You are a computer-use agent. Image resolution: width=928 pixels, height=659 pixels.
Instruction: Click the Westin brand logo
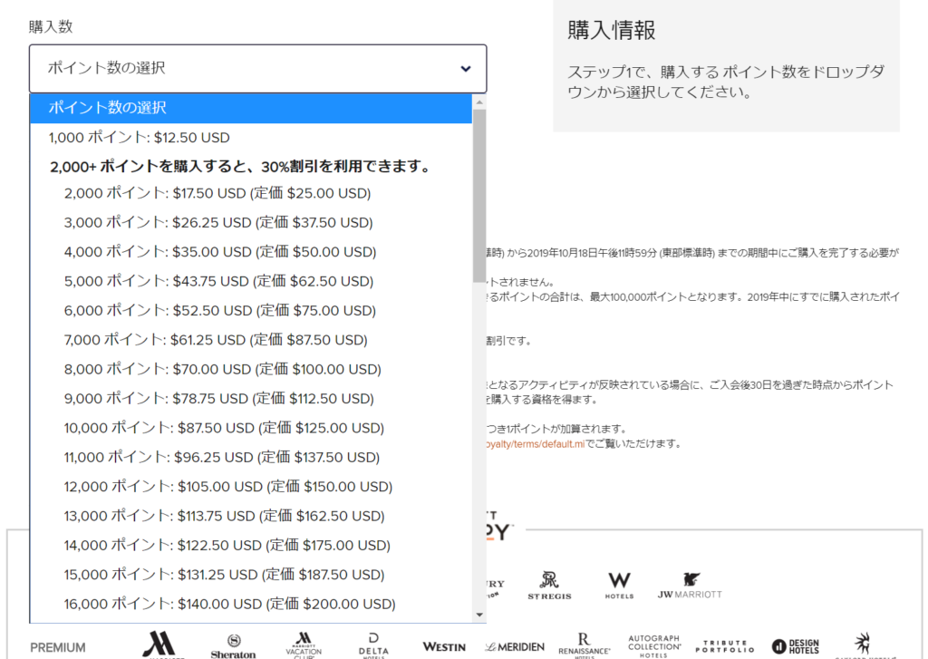coord(444,646)
